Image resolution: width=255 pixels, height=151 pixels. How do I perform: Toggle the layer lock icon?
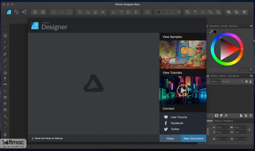click(x=251, y=81)
